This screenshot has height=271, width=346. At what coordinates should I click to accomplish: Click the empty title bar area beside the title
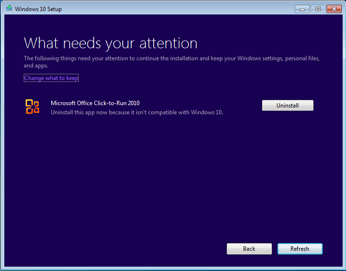176,9
